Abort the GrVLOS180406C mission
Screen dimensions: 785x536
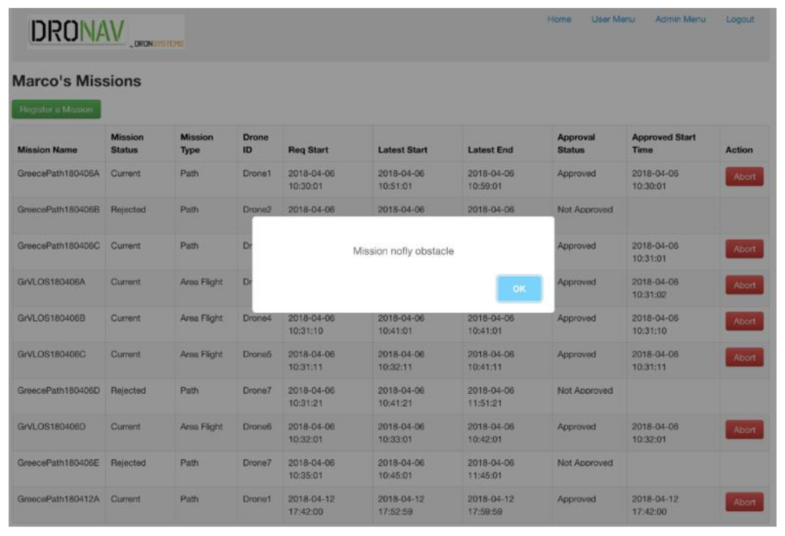click(744, 357)
